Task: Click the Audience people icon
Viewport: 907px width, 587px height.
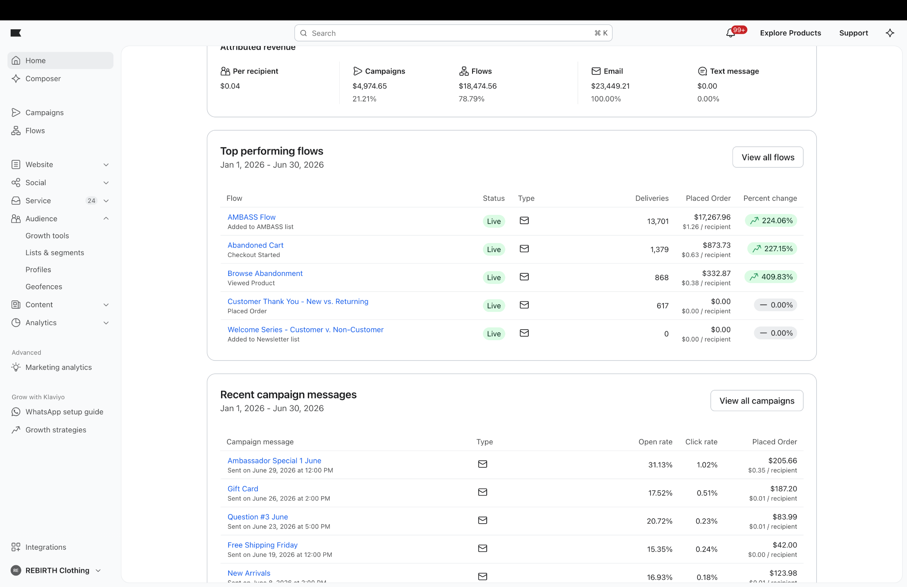Action: coord(16,218)
